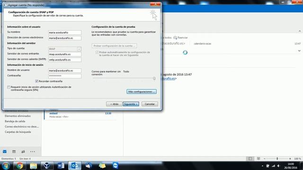Select the Carpetas de búsqueda folder
Image resolution: width=303 pixels, height=170 pixels.
[x=18, y=132]
